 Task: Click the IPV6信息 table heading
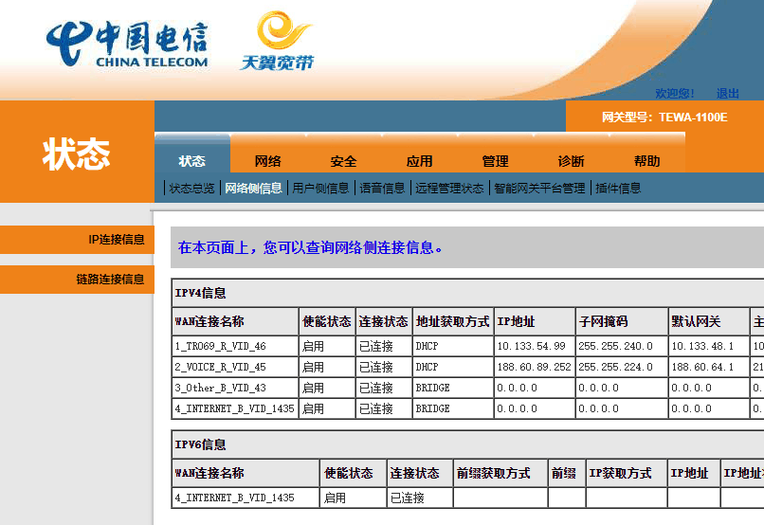(200, 444)
